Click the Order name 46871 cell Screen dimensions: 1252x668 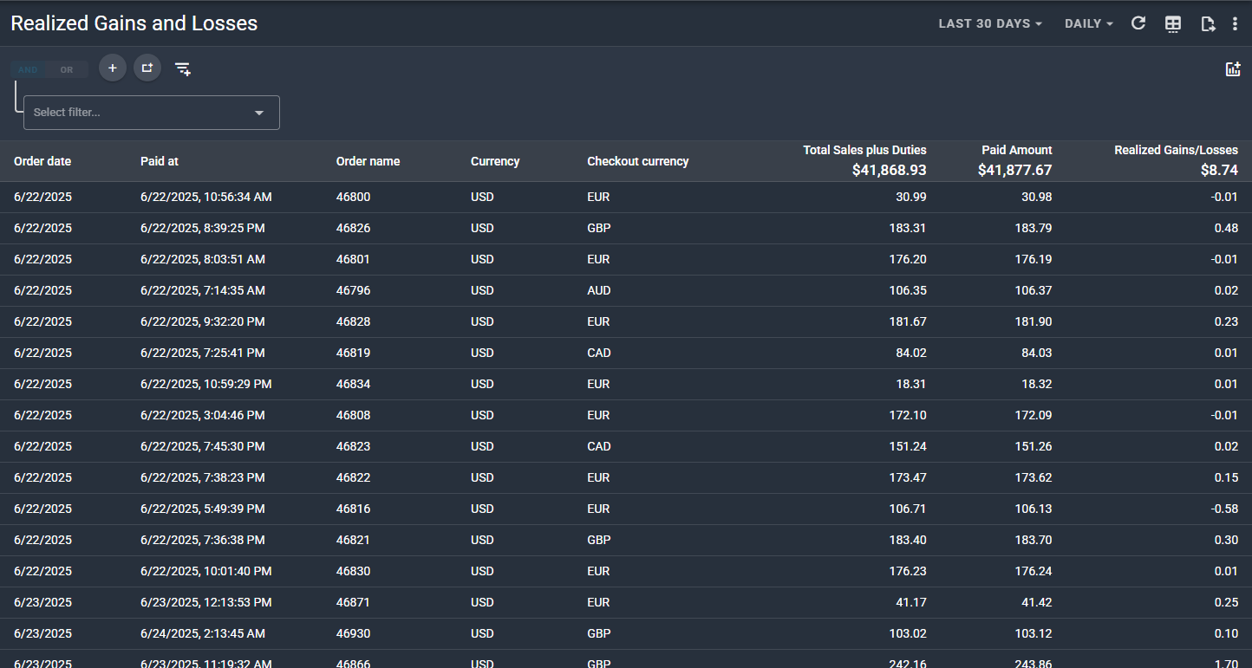tap(353, 602)
